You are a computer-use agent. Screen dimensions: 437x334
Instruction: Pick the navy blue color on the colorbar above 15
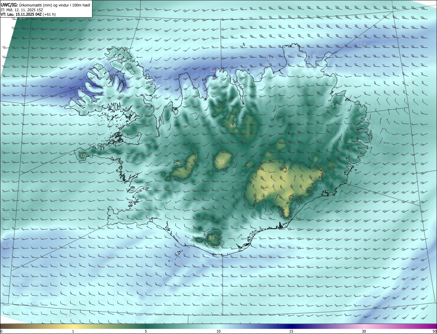291,326
